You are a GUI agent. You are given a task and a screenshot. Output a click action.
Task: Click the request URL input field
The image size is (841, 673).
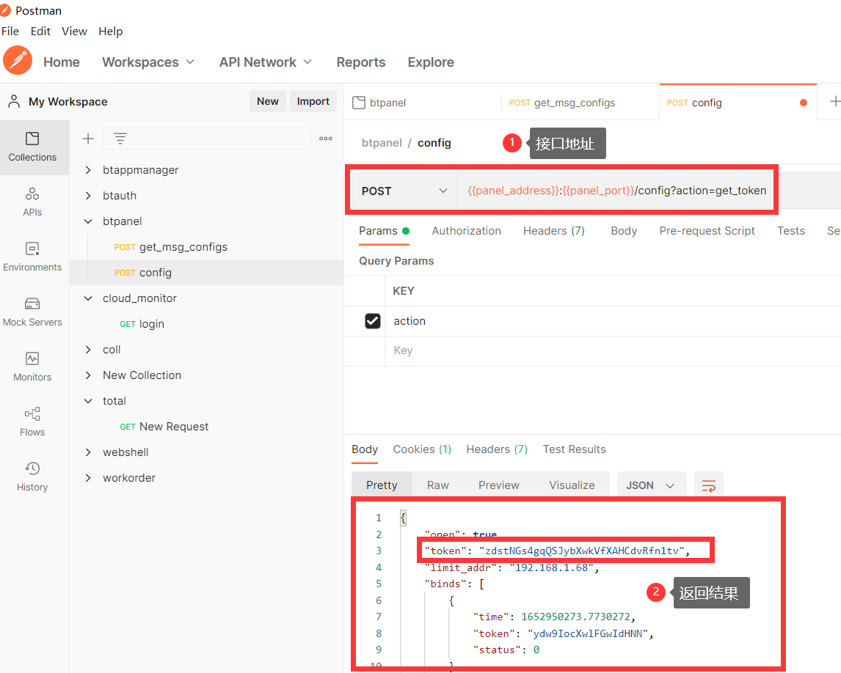point(616,191)
